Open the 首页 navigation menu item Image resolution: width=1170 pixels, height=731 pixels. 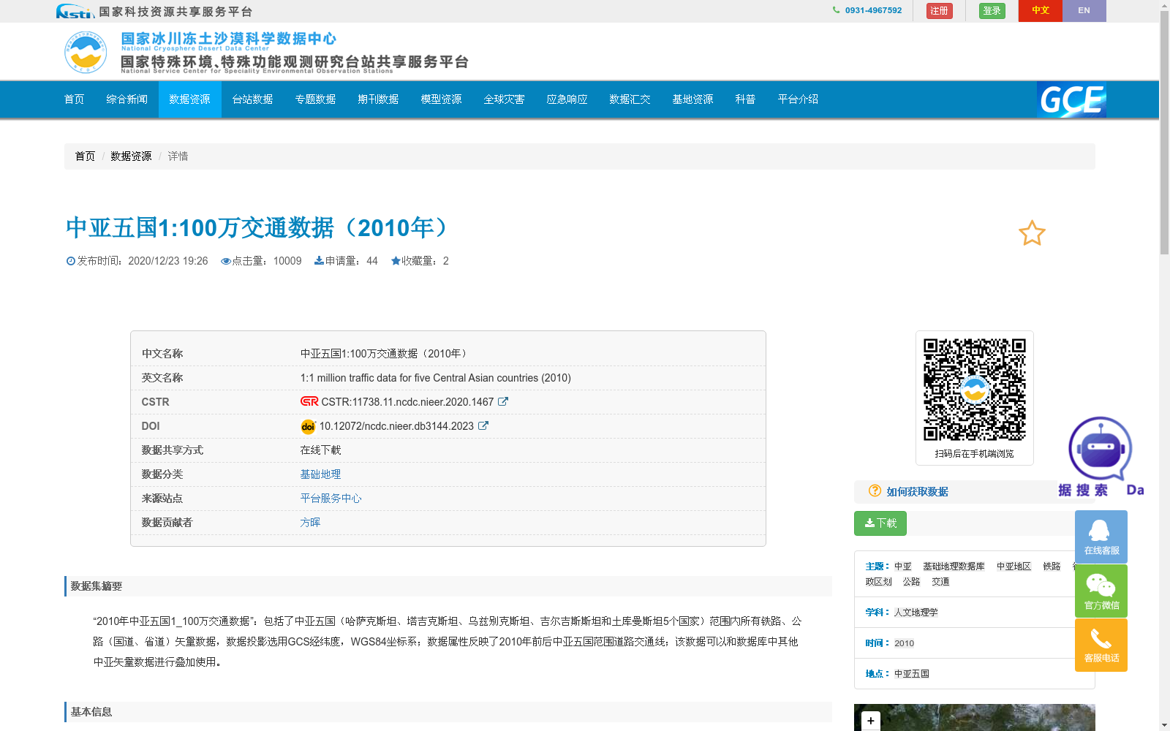[x=75, y=99]
